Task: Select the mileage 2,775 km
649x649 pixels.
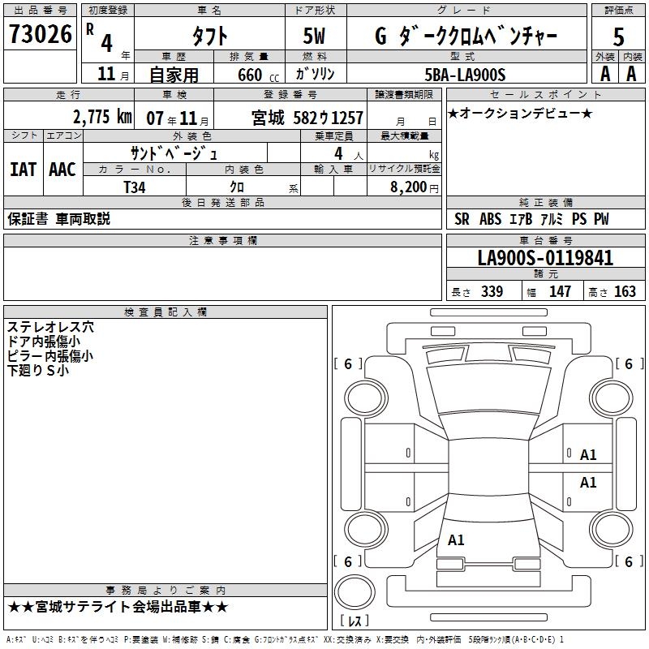Action: [x=102, y=117]
